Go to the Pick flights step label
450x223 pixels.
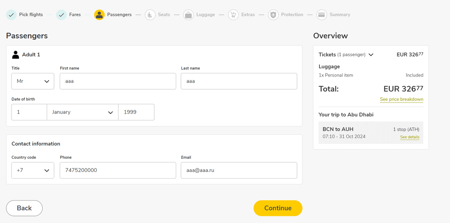(31, 15)
